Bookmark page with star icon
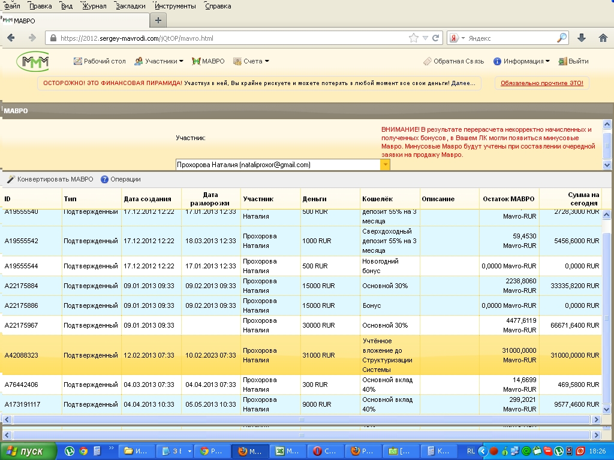Viewport: 614px width, 460px height. coord(414,38)
